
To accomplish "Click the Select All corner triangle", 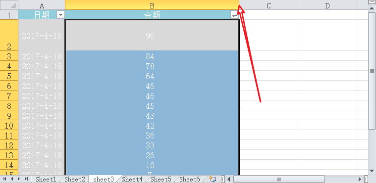I will [x=9, y=5].
